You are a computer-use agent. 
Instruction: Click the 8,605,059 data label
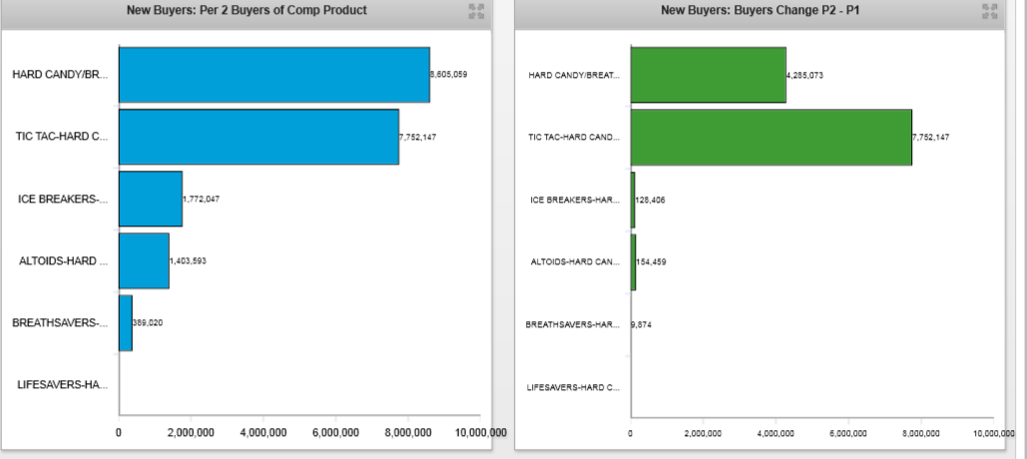click(448, 74)
